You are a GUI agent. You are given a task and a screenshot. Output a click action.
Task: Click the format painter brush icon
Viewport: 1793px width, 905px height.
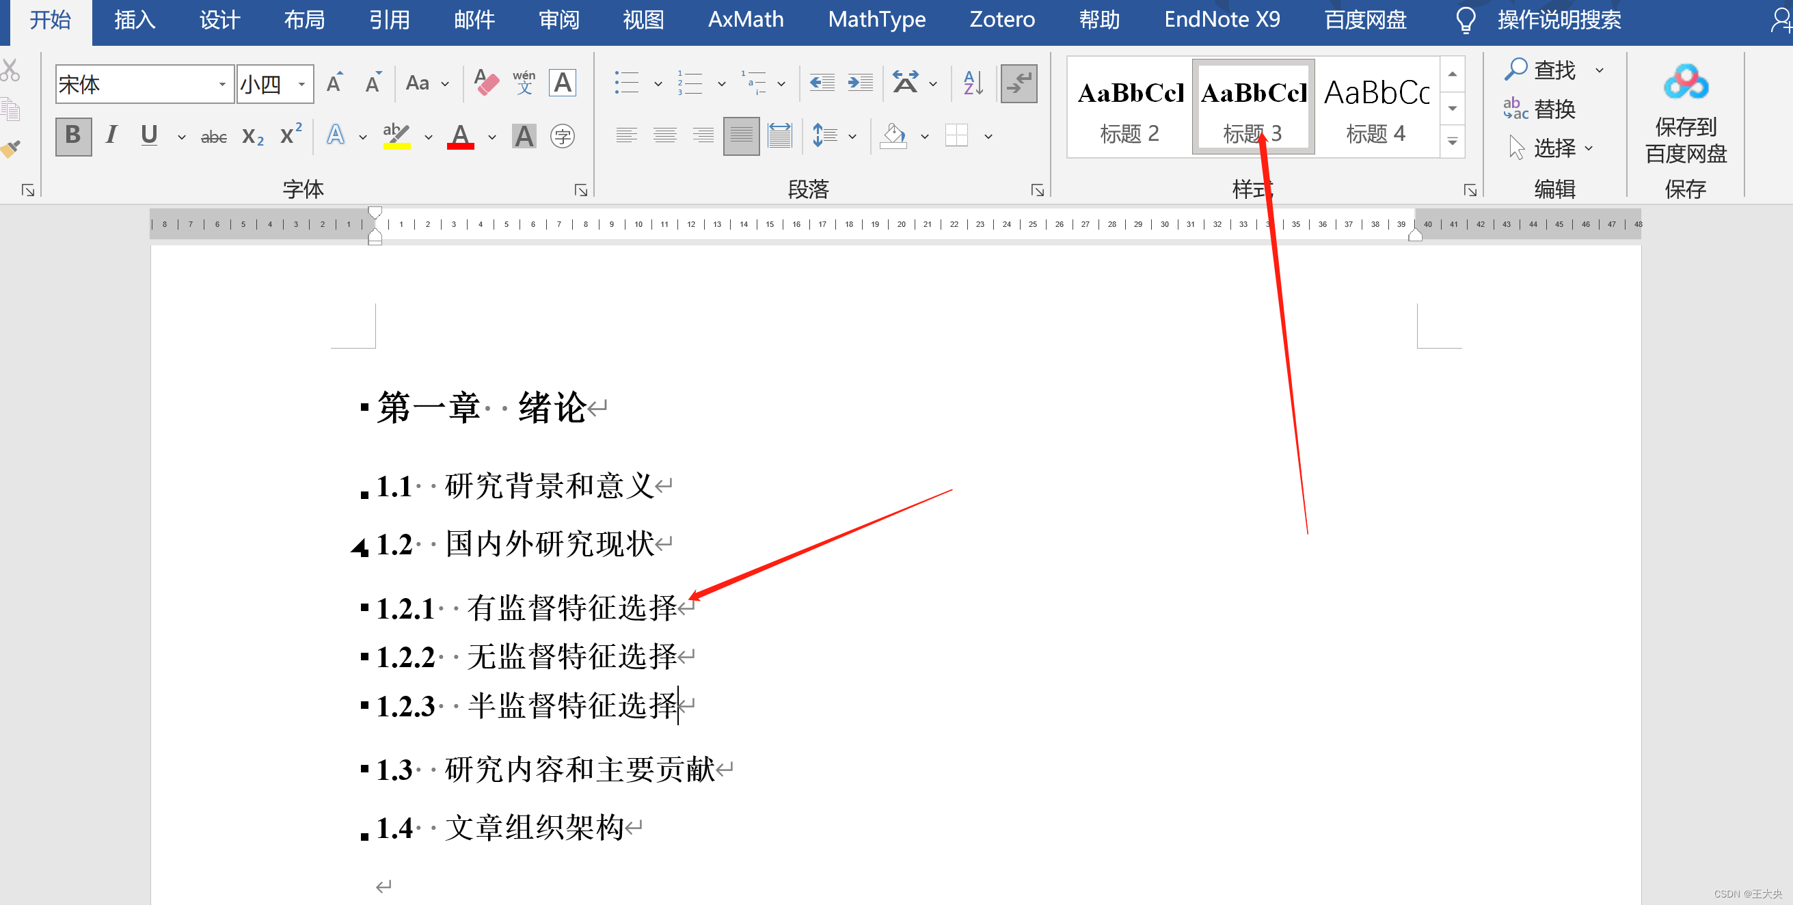(10, 148)
